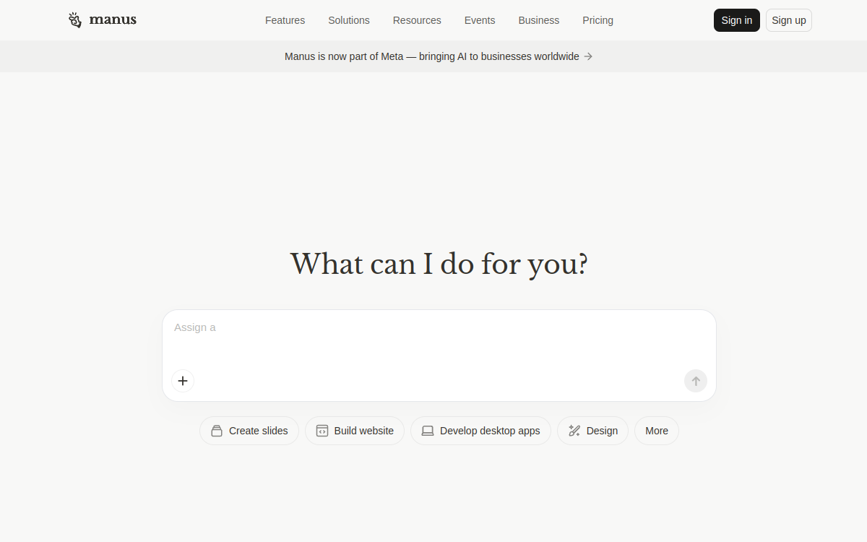Expand the More suggestions chip
The image size is (867, 542).
657,431
